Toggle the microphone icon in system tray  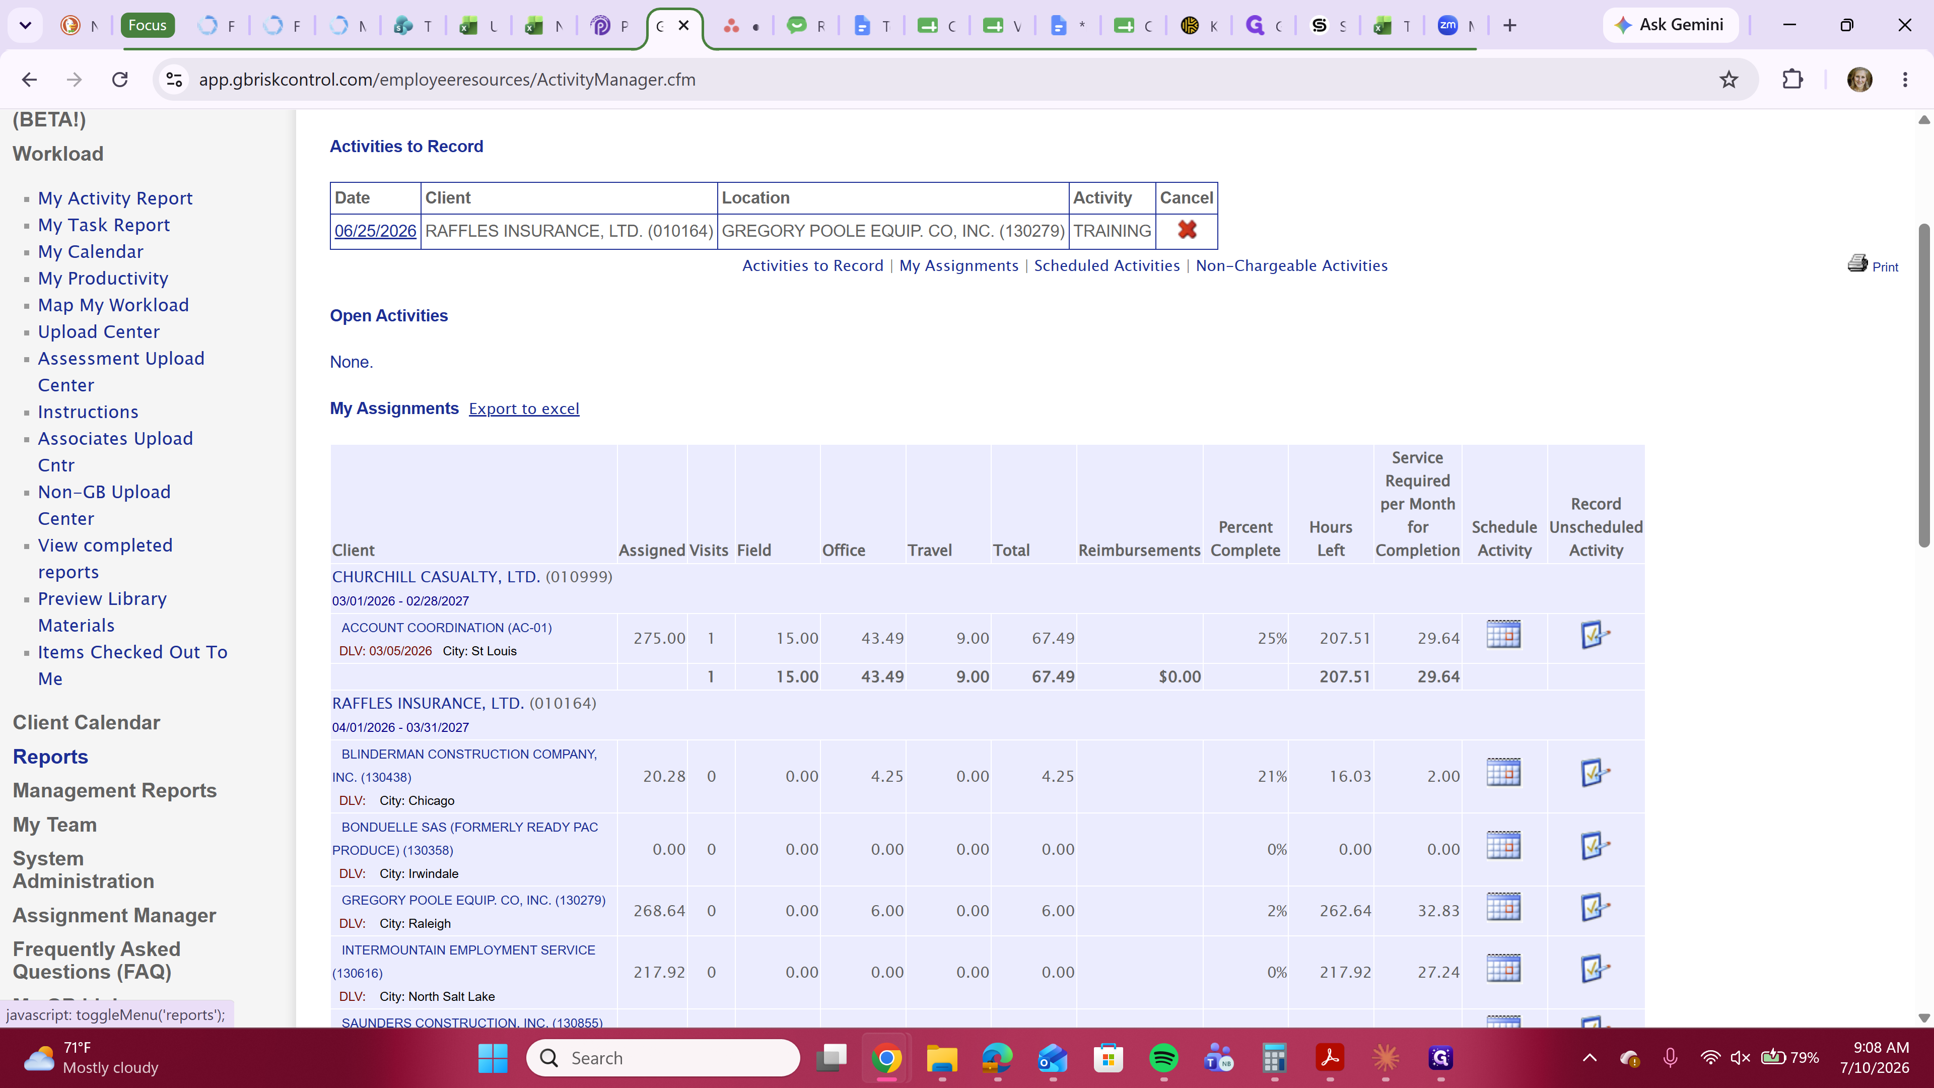click(1670, 1058)
